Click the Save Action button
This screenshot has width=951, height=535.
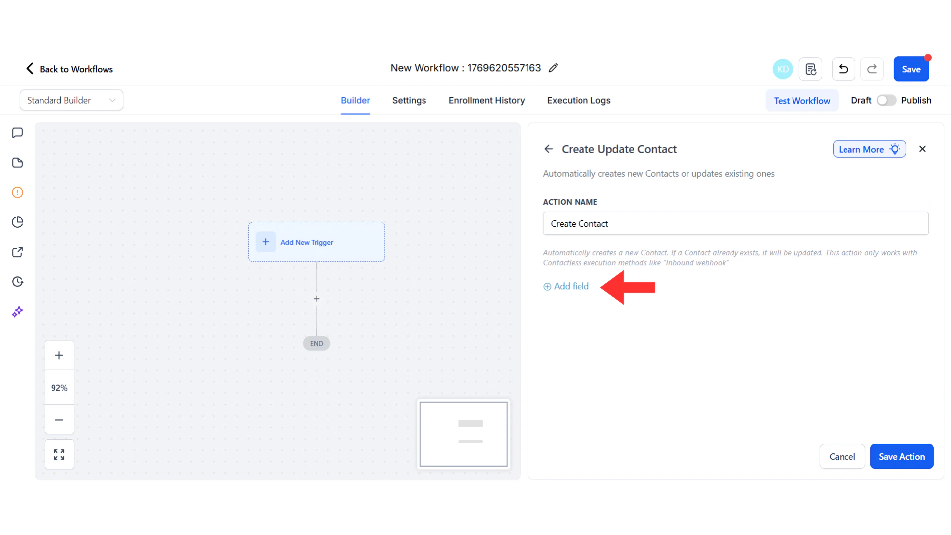click(x=901, y=456)
